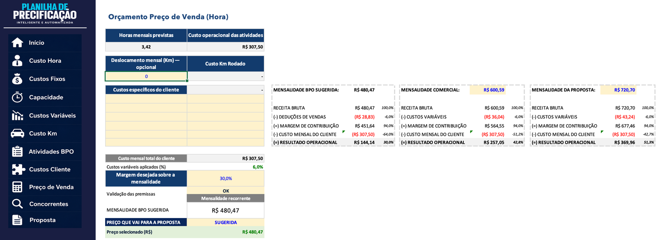
Task: Select the "MENSALIDADE BPO SUGERIDA:" summary heading
Action: click(x=306, y=90)
